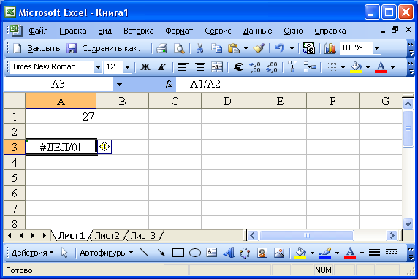This screenshot has width=418, height=279.
Task: Expand the Автофигуры menu
Action: [107, 253]
